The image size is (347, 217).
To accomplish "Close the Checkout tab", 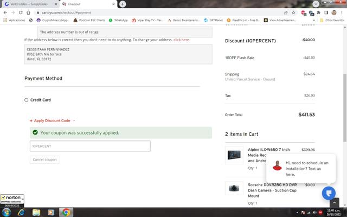I will click(113, 4).
